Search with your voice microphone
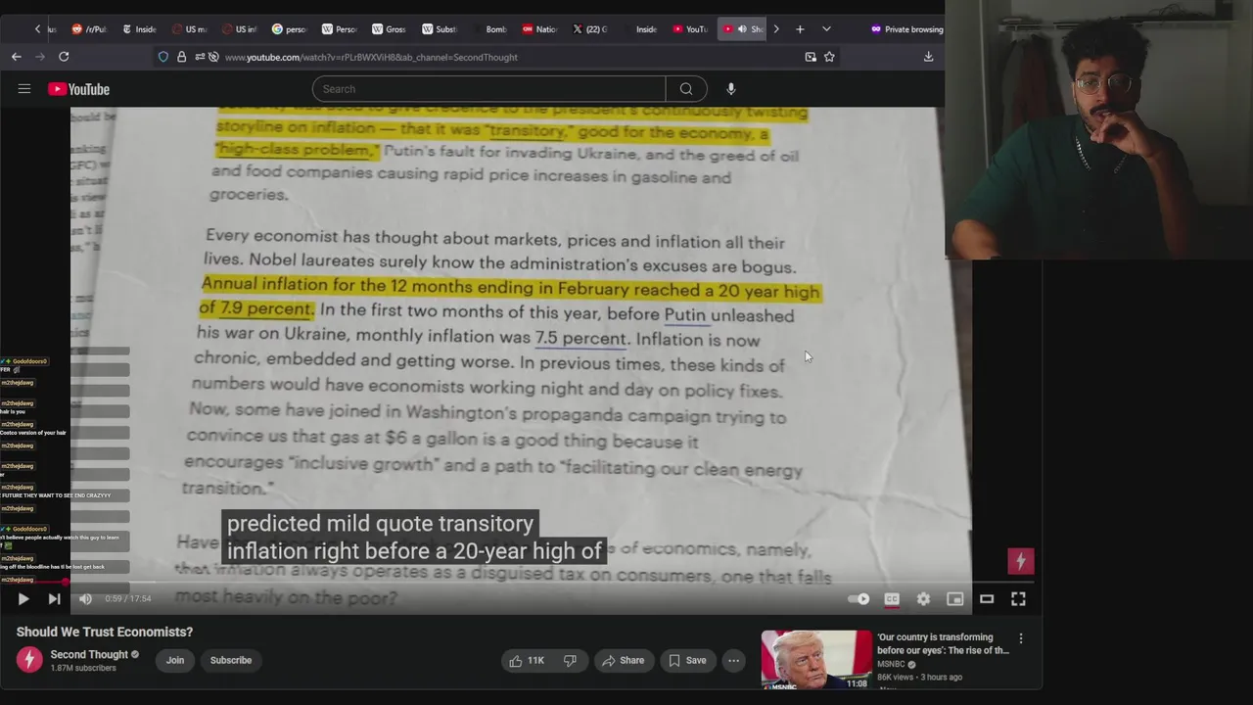The width and height of the screenshot is (1253, 705). pos(730,89)
